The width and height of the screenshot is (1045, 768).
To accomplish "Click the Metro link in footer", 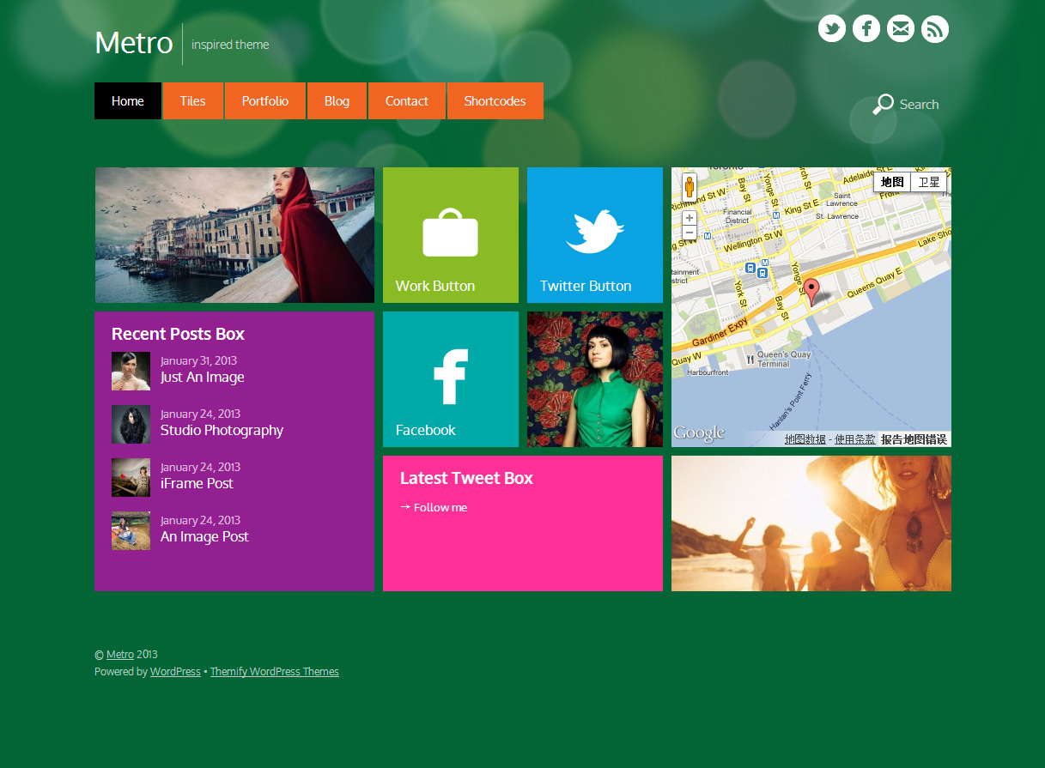I will tap(120, 655).
